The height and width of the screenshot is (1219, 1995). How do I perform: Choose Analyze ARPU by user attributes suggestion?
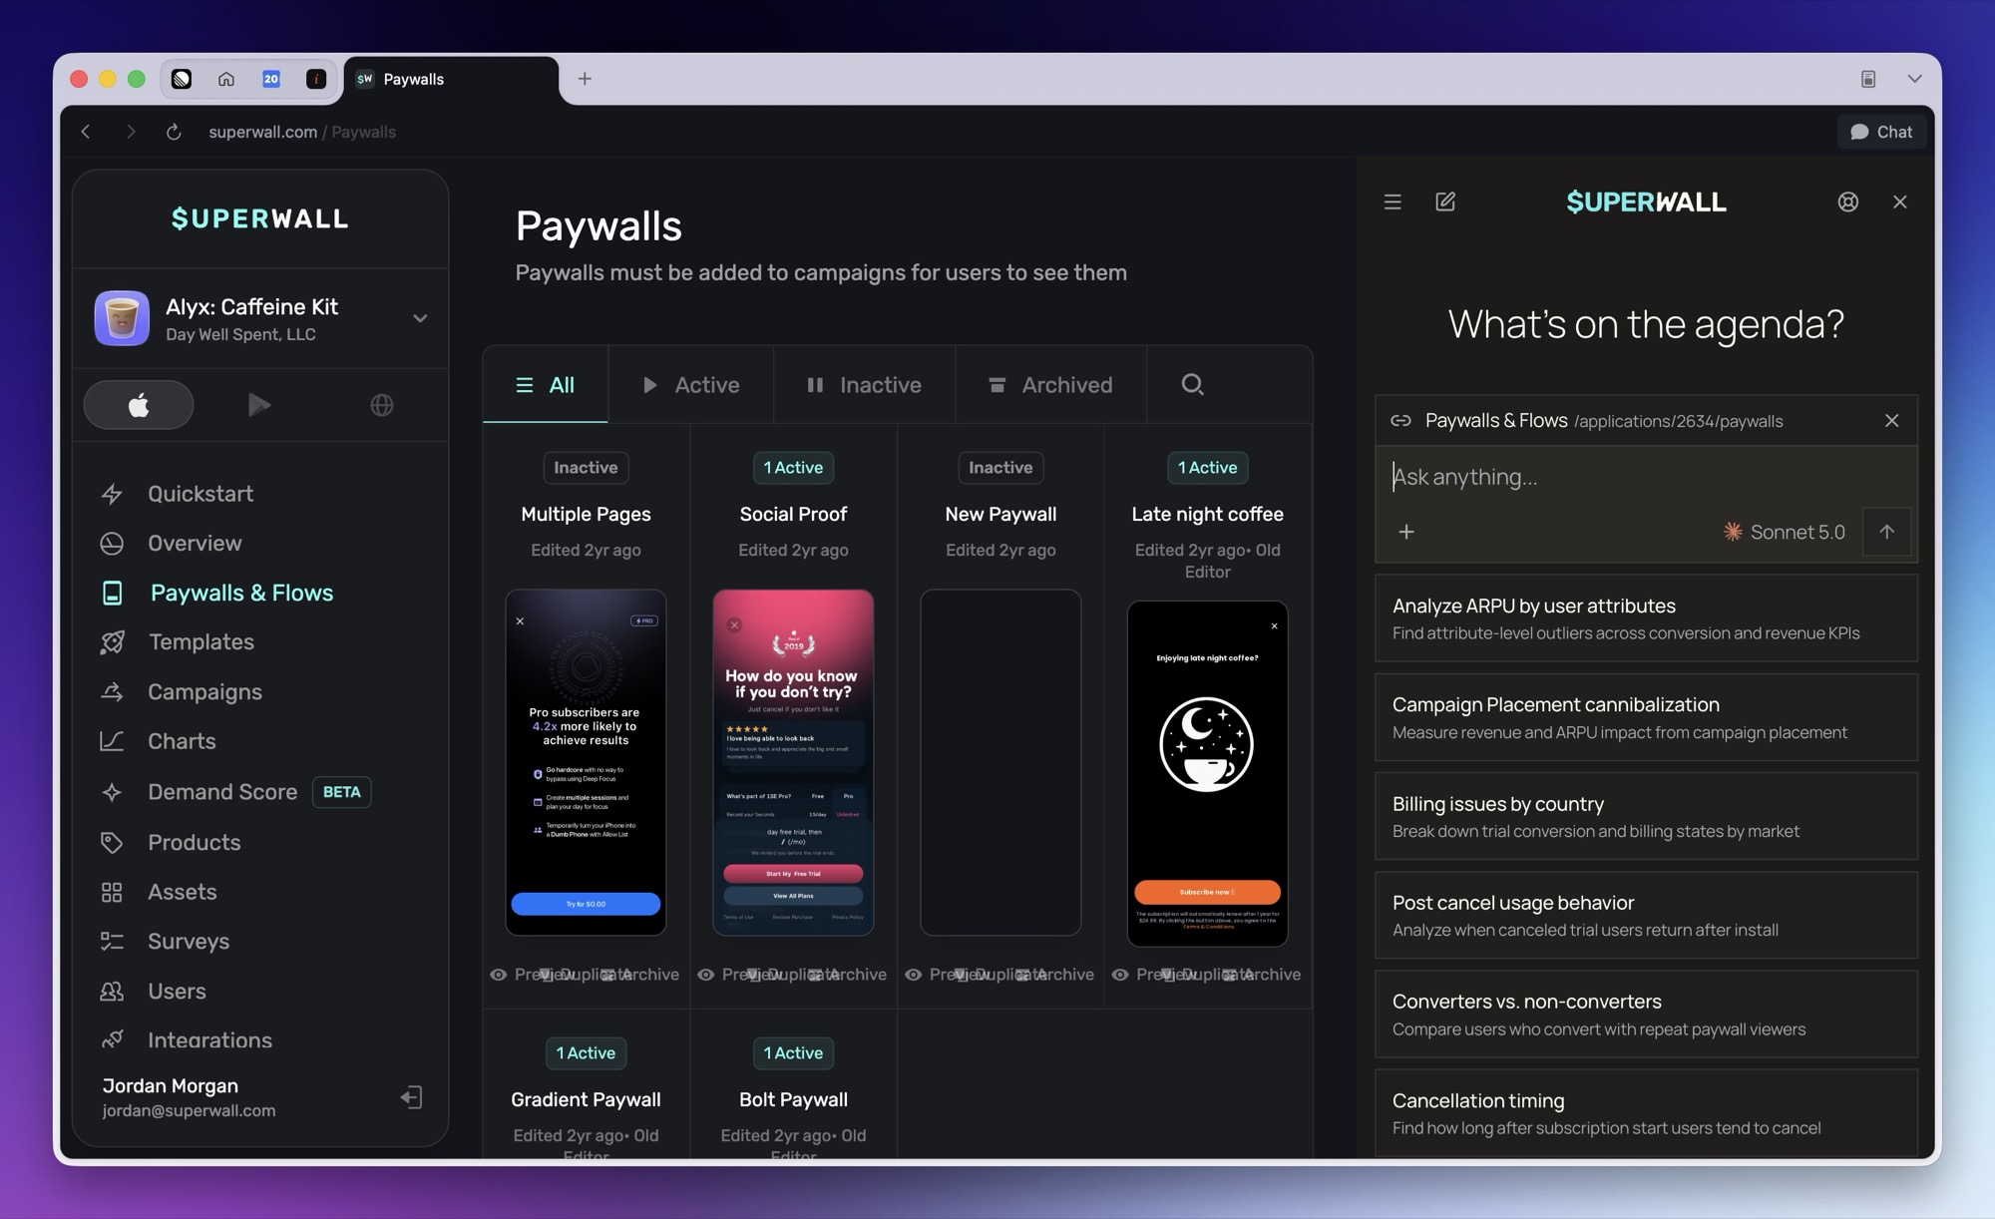1646,618
